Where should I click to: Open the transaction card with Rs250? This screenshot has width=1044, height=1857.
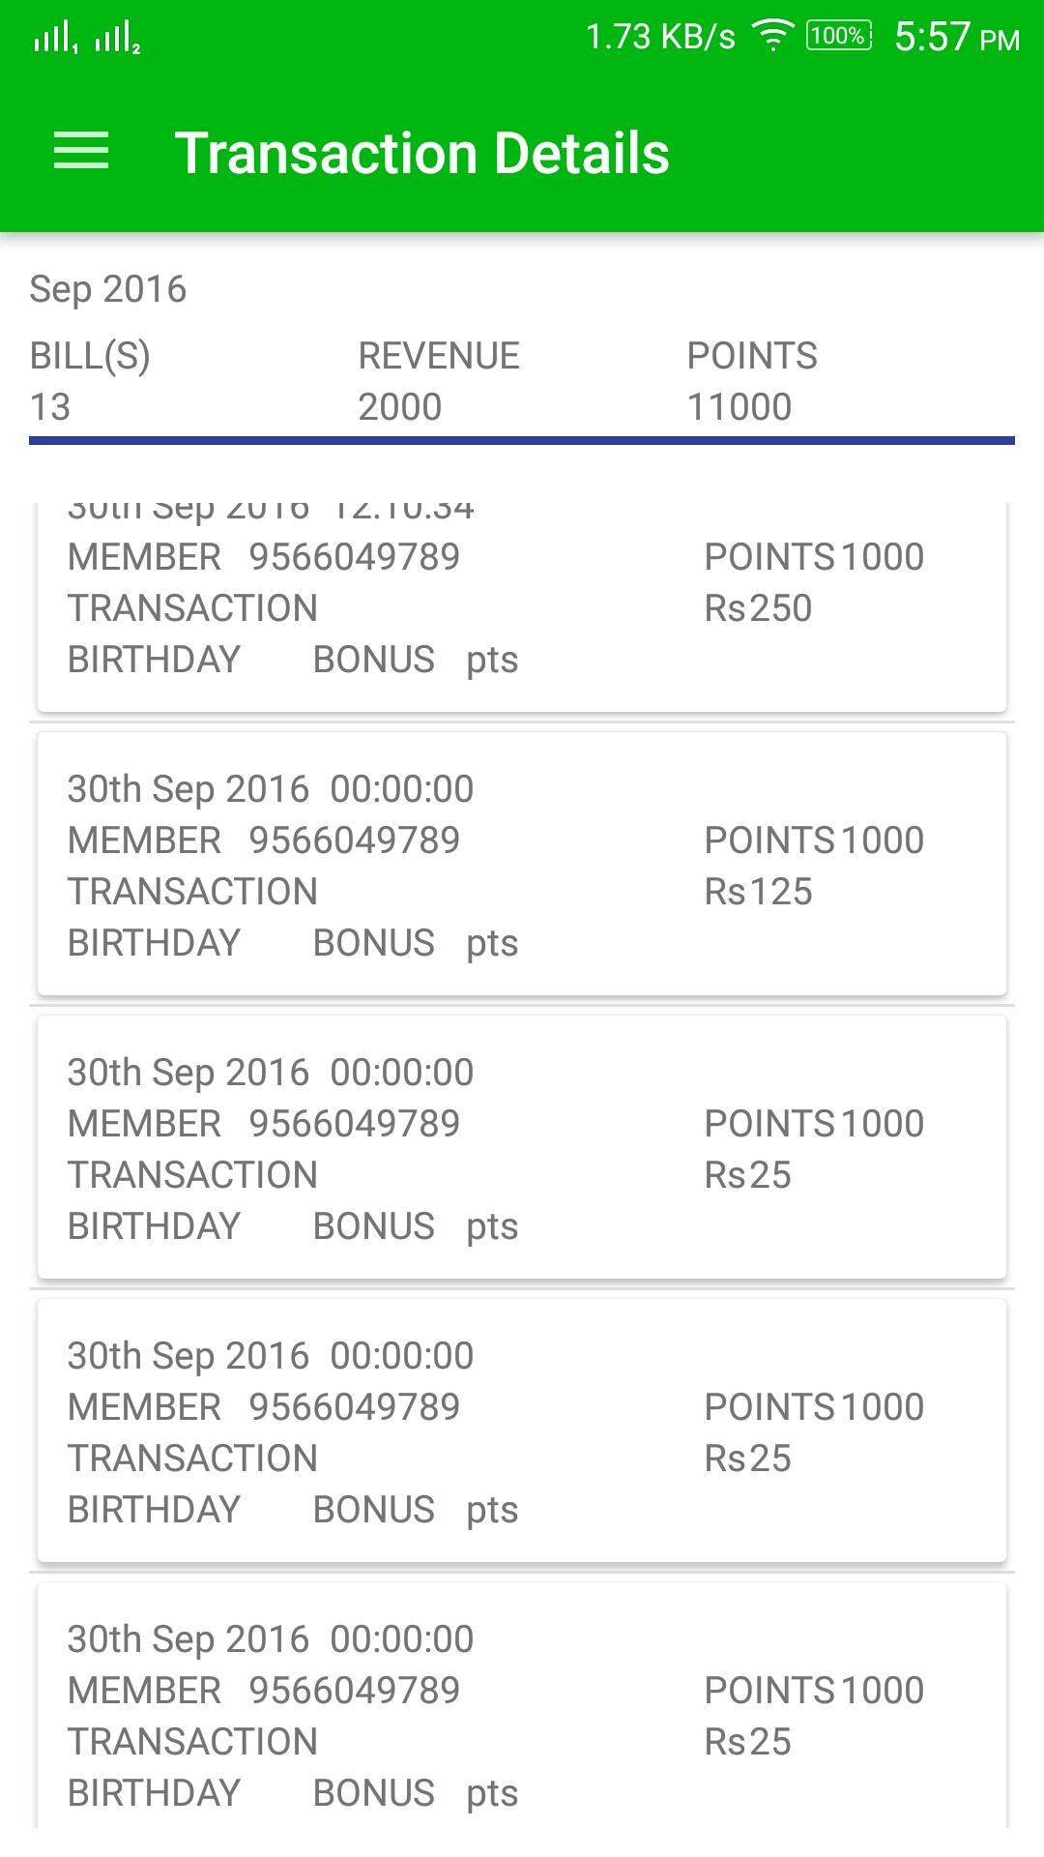coord(522,609)
